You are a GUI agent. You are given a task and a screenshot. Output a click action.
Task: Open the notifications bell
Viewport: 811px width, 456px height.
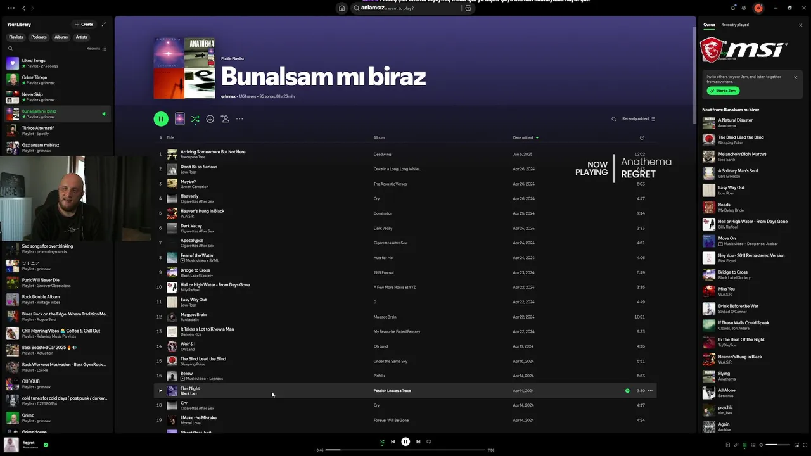(x=733, y=8)
